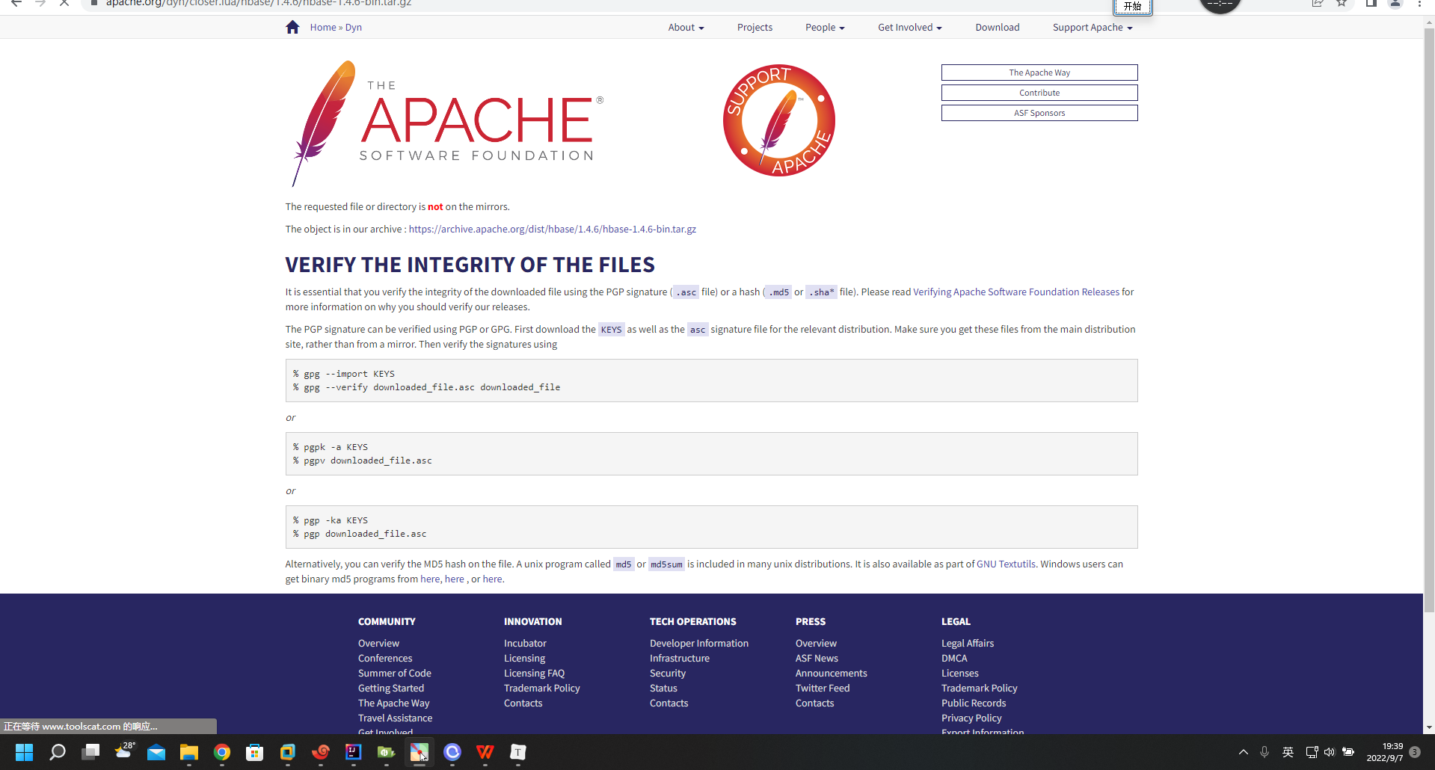Click the ASF Sponsors button
The height and width of the screenshot is (770, 1435).
tap(1039, 113)
